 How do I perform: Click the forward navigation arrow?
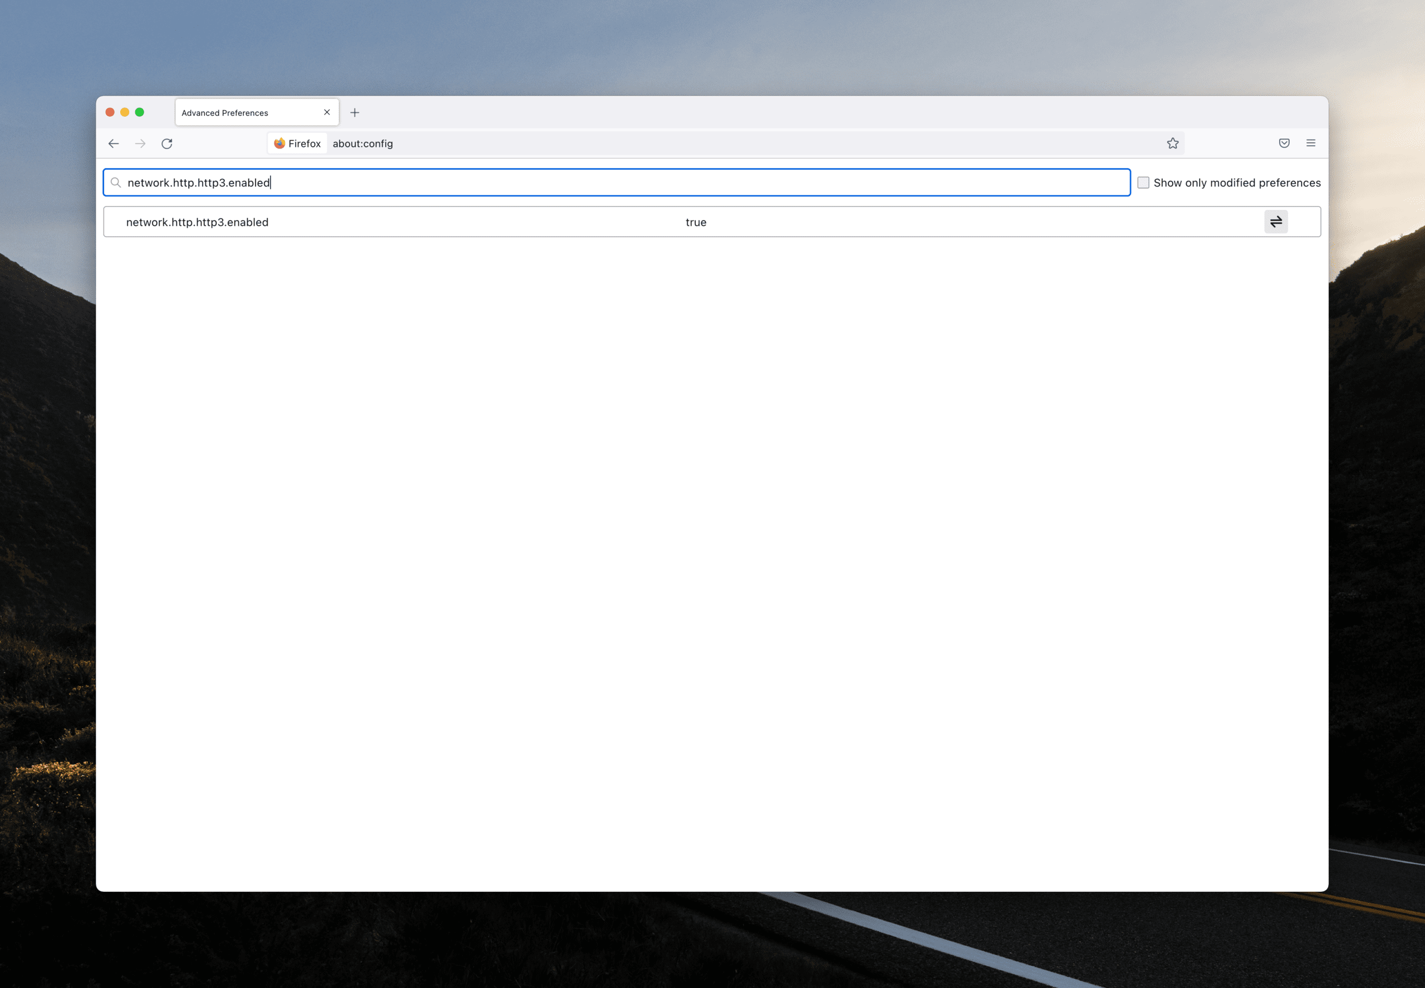[x=141, y=144]
